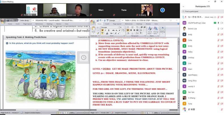Click the Office button in right Word window
Screen dimensions: 224x115
(x=92, y=21)
